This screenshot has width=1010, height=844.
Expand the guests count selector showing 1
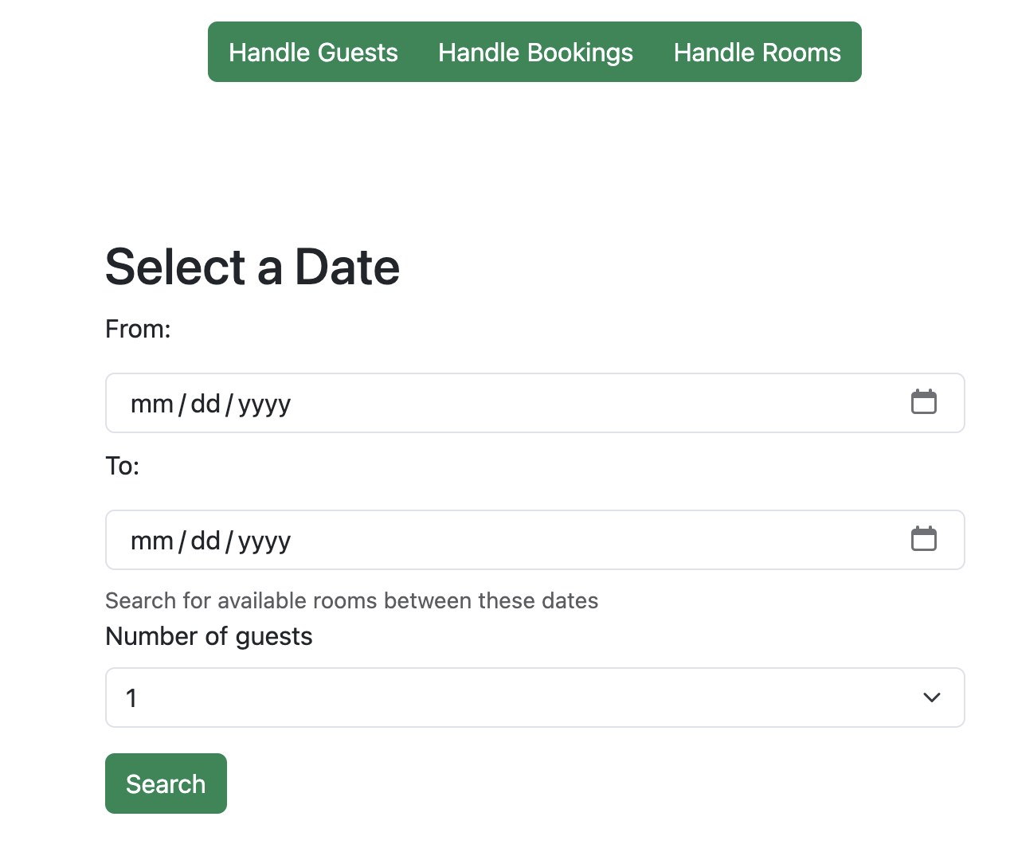pyautogui.click(x=534, y=697)
